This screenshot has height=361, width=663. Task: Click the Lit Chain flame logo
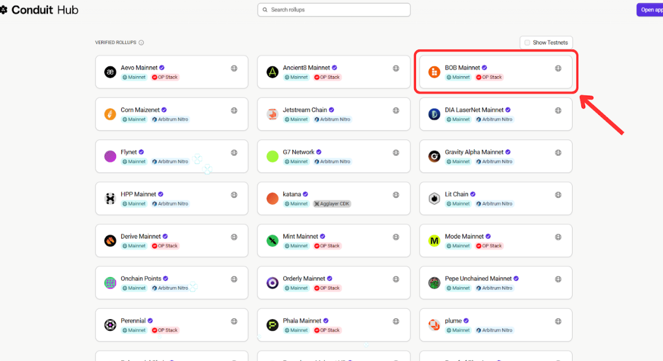[434, 199]
